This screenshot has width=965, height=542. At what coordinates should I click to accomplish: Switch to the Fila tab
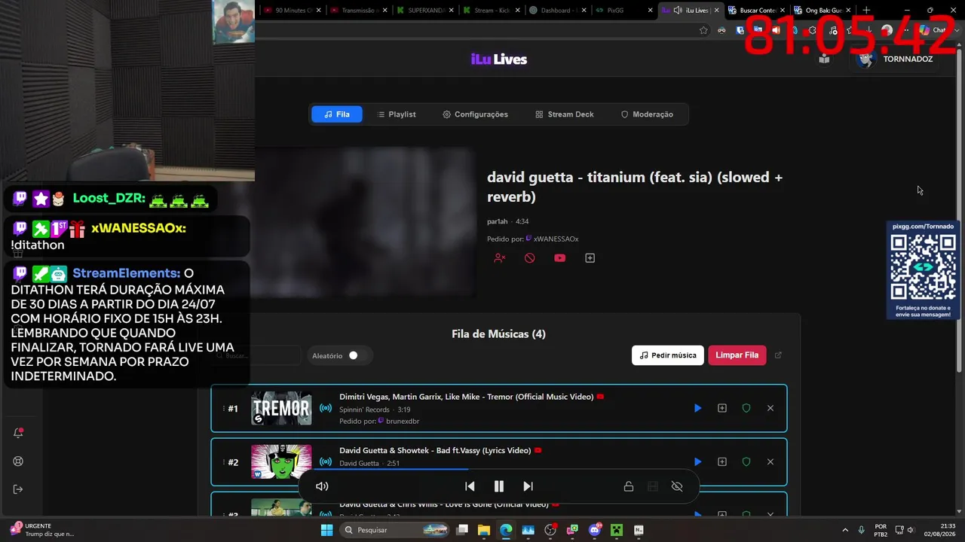[x=336, y=114]
